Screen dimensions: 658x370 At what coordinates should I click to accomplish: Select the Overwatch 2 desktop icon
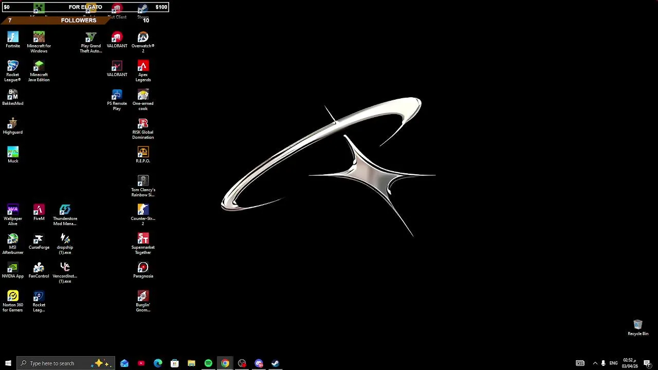pos(143,43)
